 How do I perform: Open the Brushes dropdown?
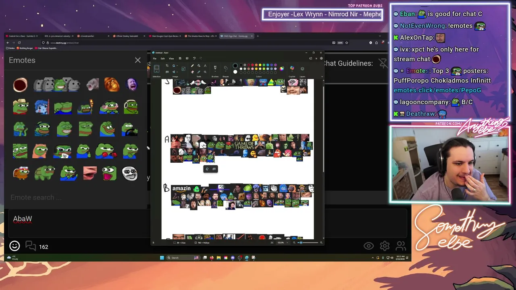click(x=215, y=71)
